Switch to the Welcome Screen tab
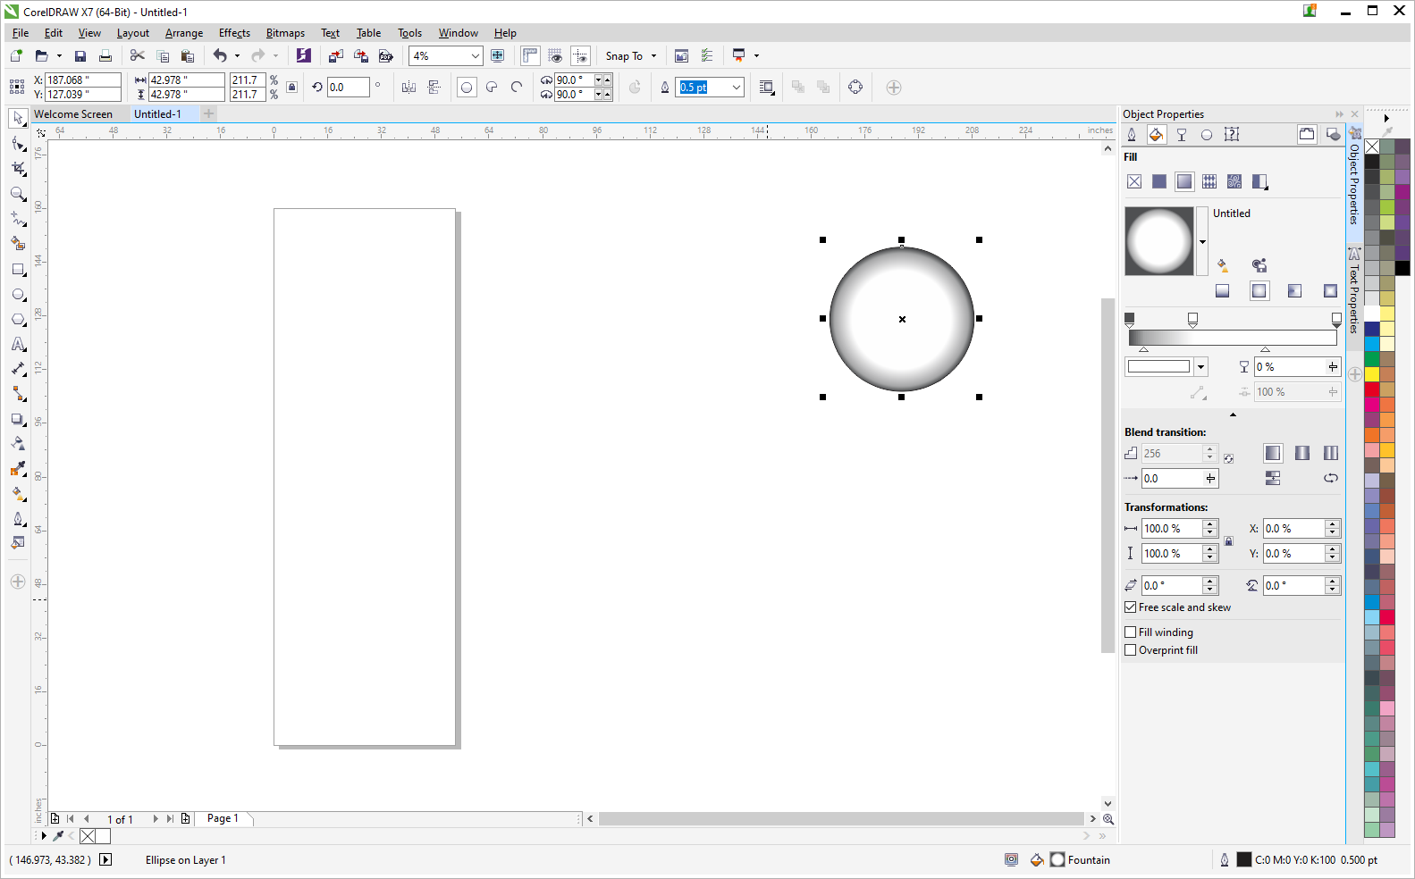The image size is (1415, 879). pyautogui.click(x=73, y=114)
